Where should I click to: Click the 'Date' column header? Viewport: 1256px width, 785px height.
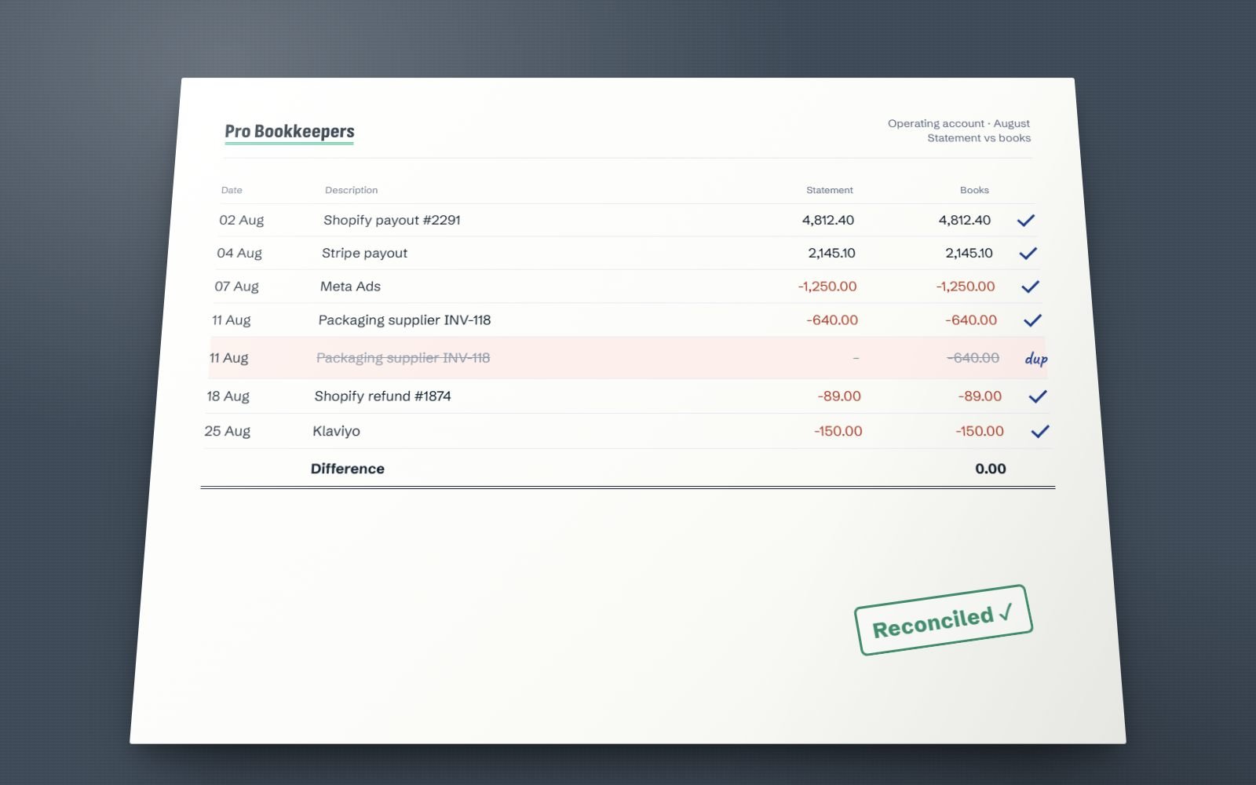232,190
